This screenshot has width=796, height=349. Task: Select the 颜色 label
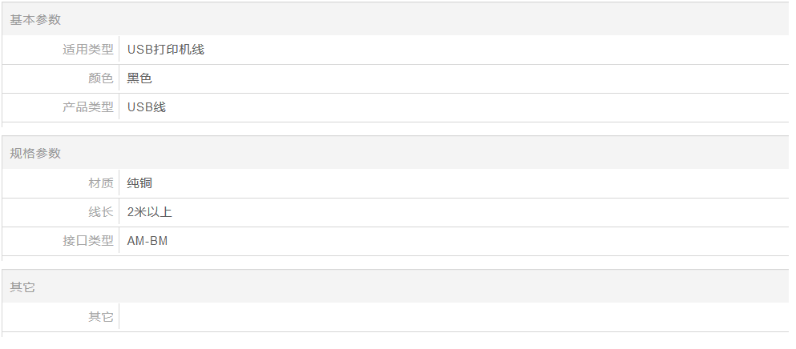[100, 78]
